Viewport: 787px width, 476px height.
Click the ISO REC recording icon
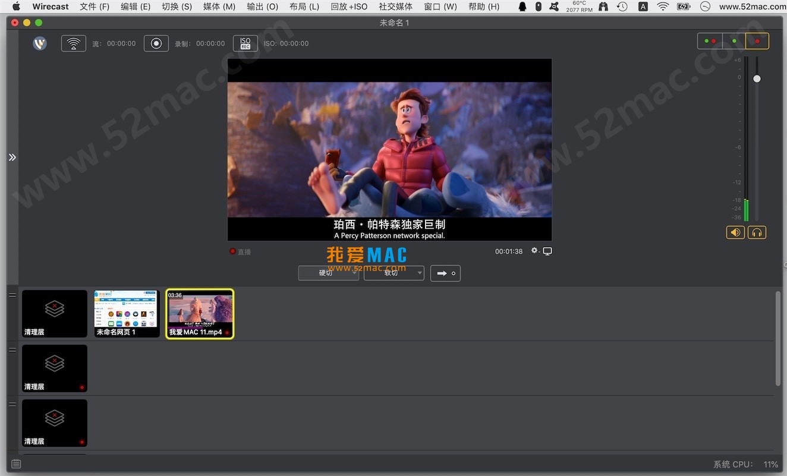(x=245, y=43)
